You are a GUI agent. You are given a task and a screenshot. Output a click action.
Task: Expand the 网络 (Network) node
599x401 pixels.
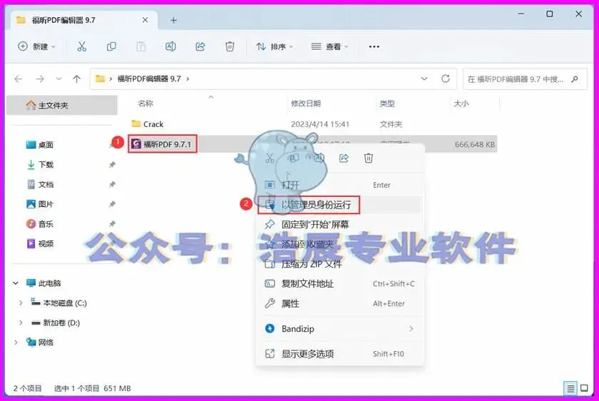click(x=16, y=342)
